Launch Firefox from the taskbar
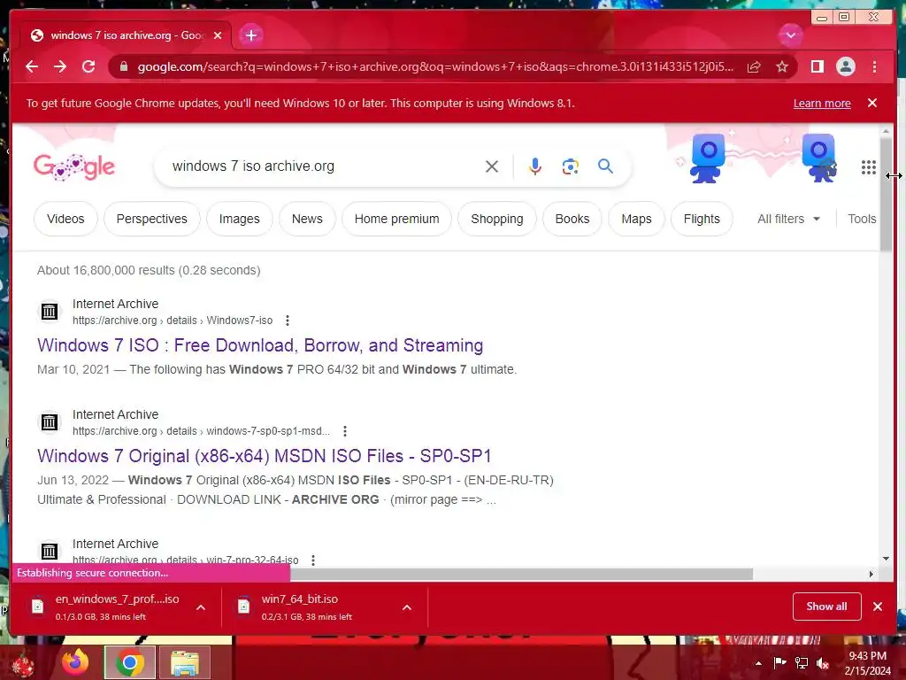Image resolution: width=906 pixels, height=680 pixels. pyautogui.click(x=76, y=662)
